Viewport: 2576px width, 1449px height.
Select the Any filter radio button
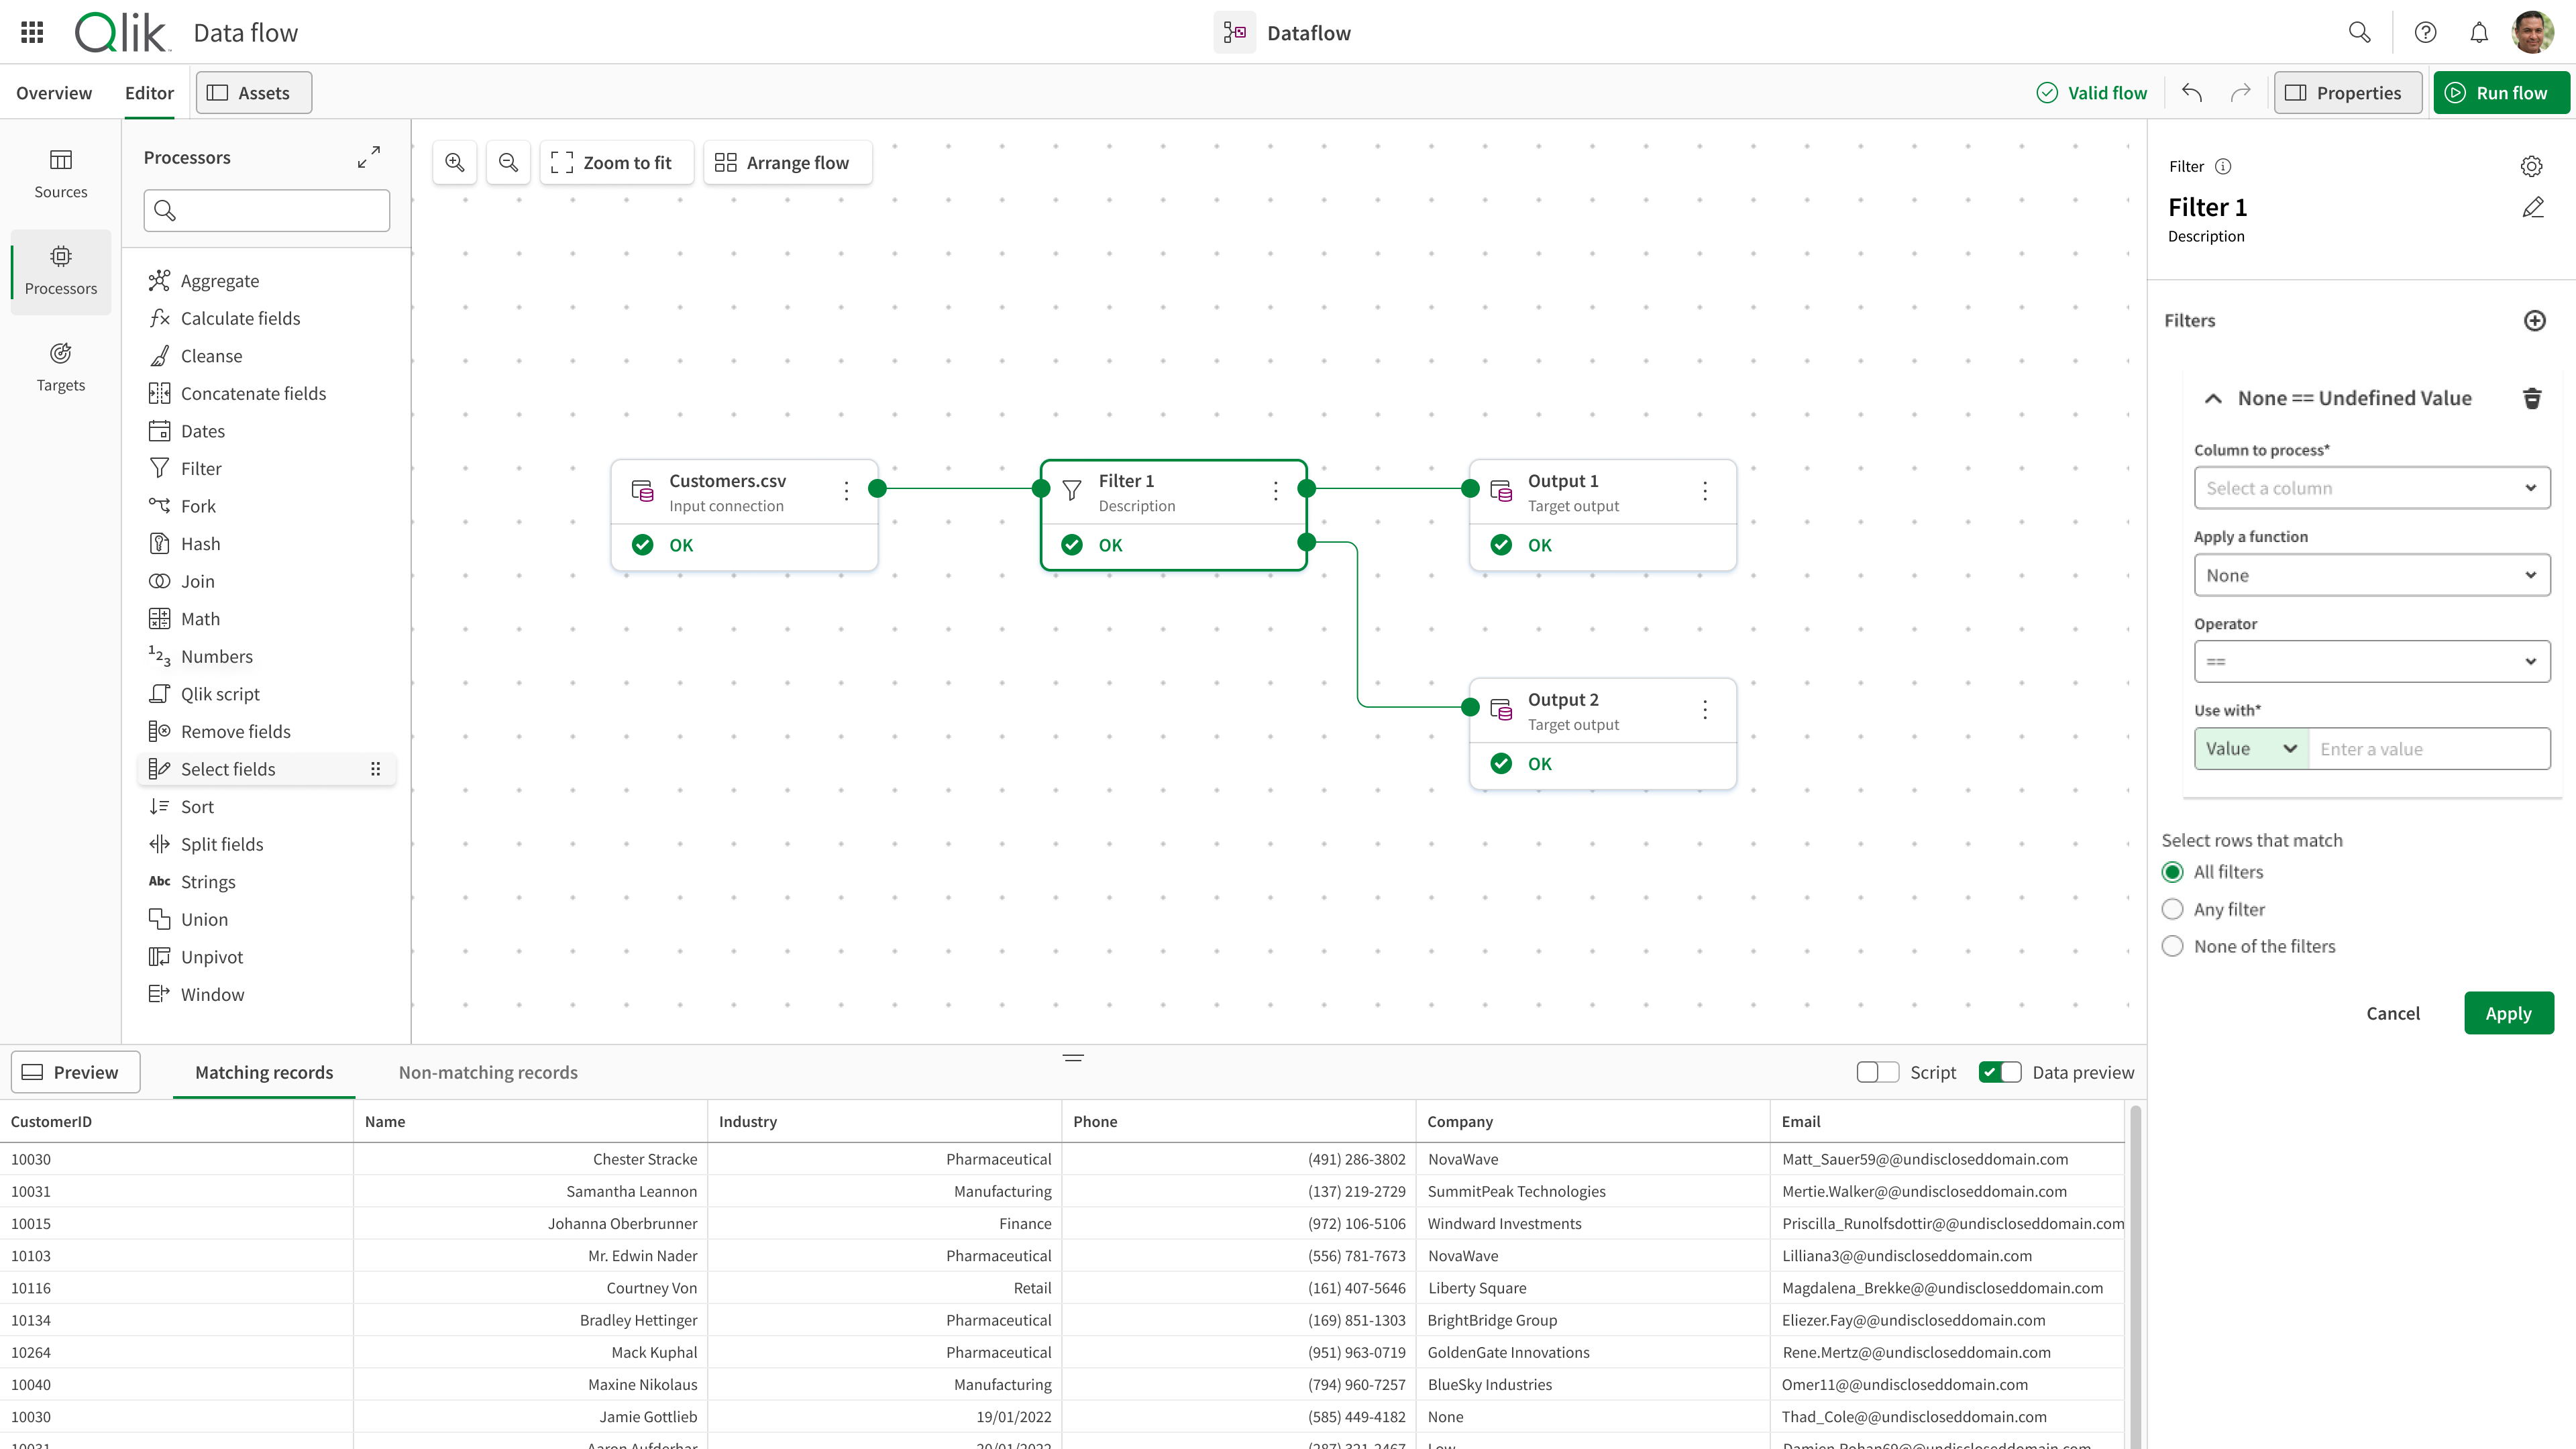click(x=2172, y=908)
